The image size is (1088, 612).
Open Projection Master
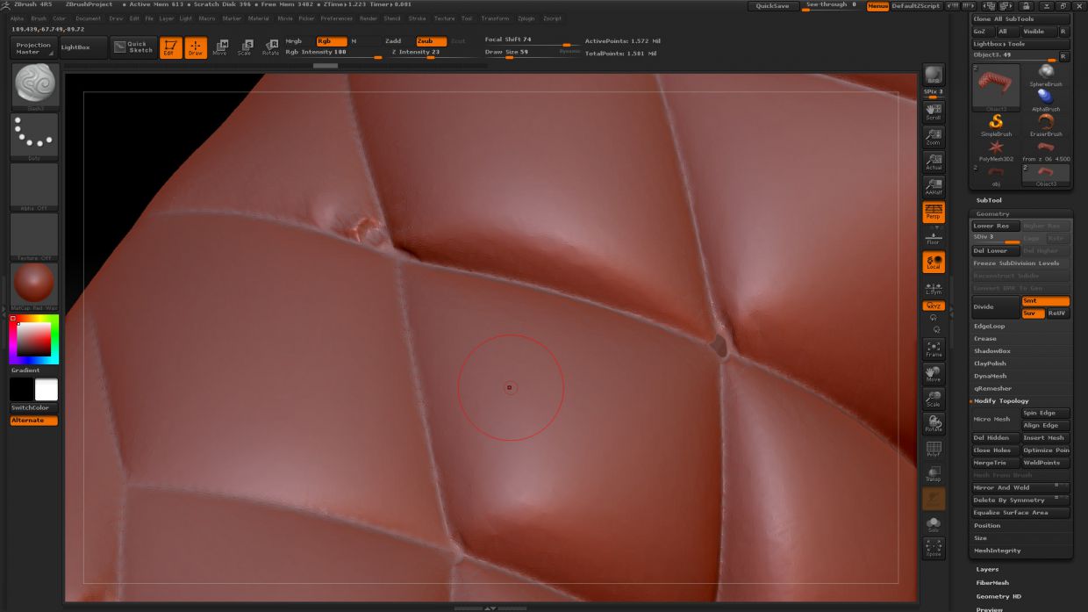33,47
